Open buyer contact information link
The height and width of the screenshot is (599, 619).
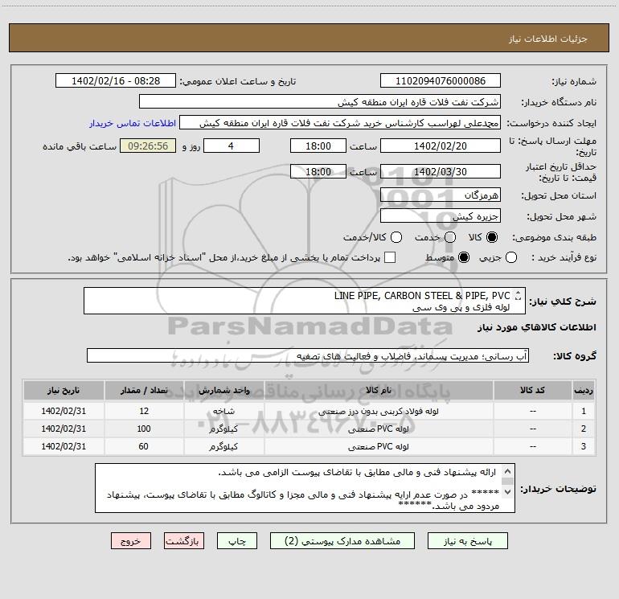click(133, 123)
